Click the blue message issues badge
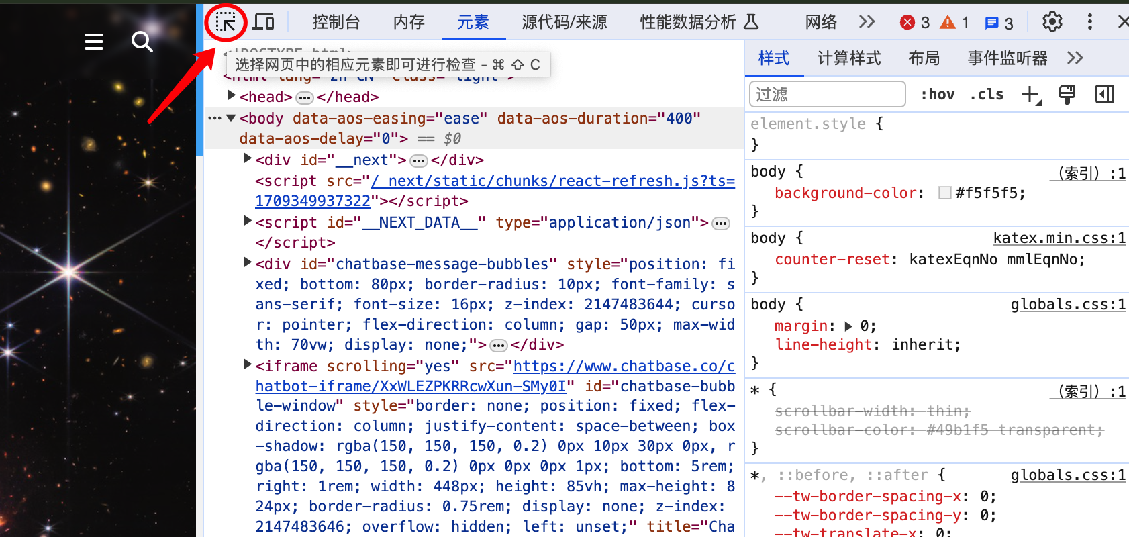This screenshot has width=1129, height=537. coord(999,23)
